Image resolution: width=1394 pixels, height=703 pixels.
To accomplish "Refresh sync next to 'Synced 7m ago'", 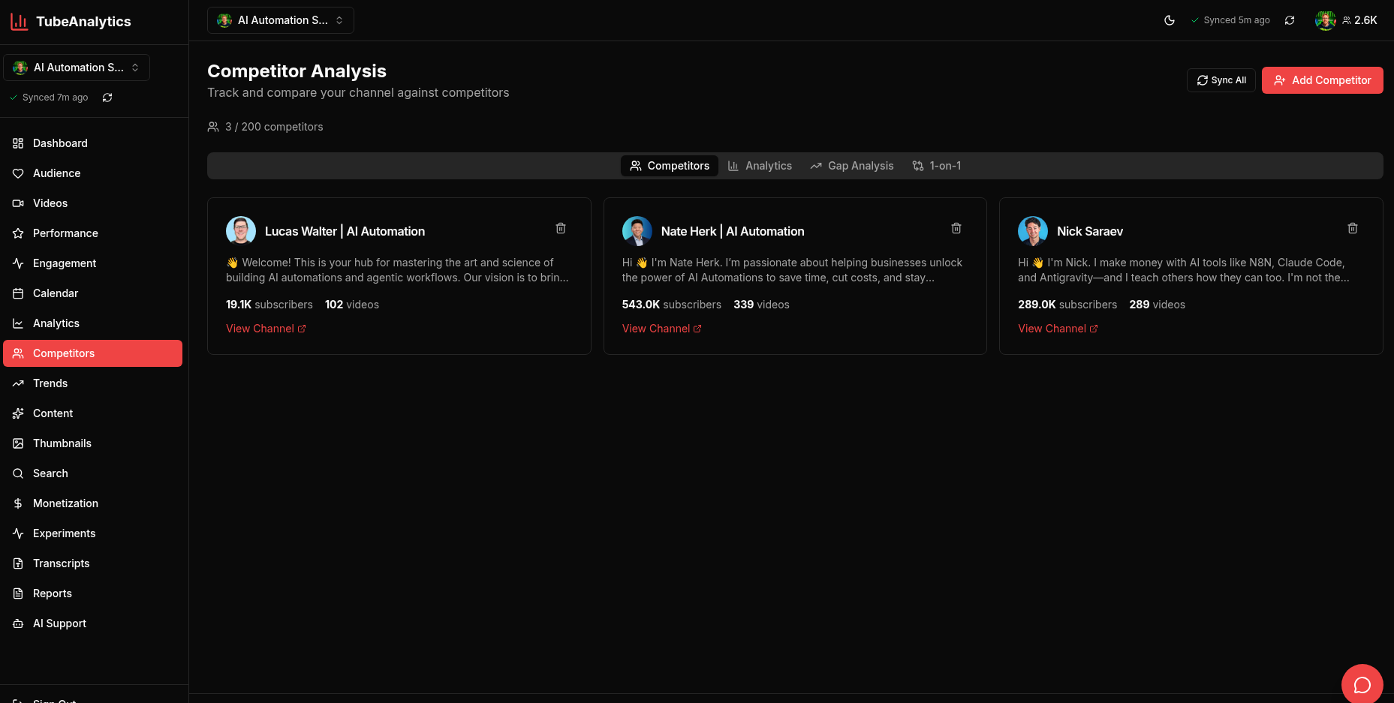I will coord(107,97).
